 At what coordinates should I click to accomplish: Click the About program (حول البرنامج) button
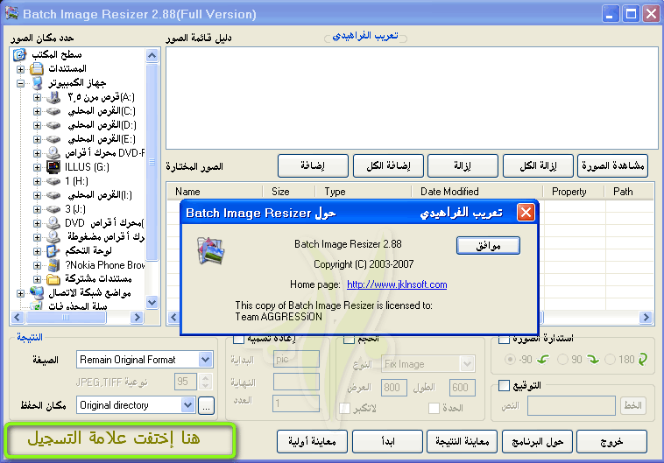537,441
